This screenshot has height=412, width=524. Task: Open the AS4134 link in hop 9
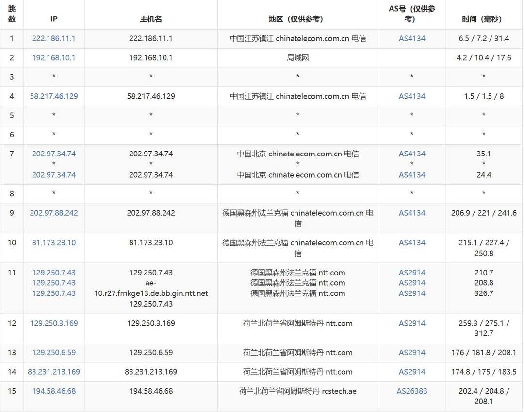click(412, 213)
